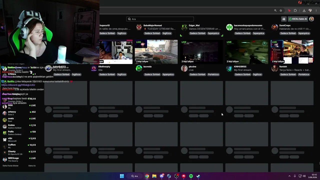Show hidden system tray icons
Screen dimensions: 320x180
pos(289,176)
